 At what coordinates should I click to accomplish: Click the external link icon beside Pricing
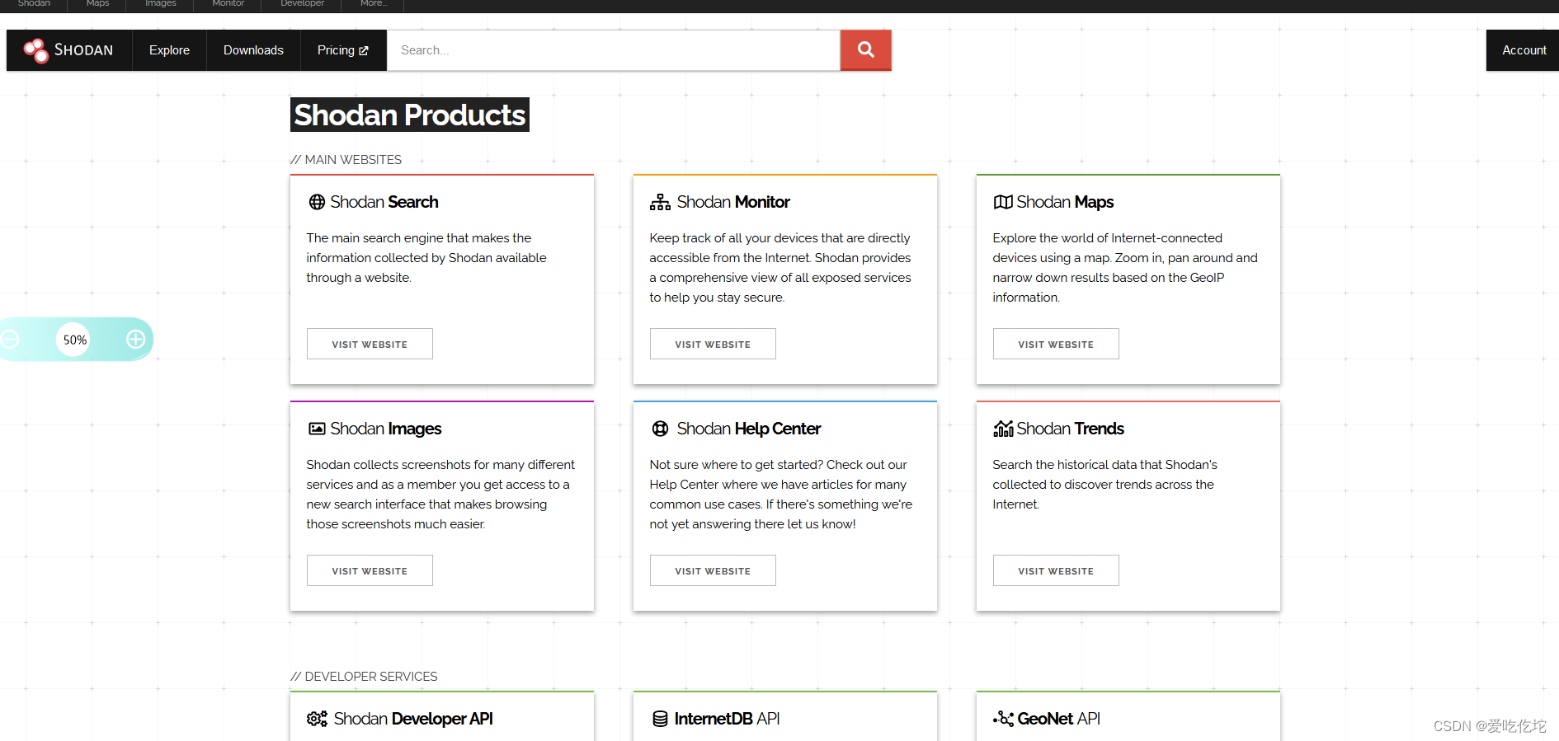tap(364, 51)
